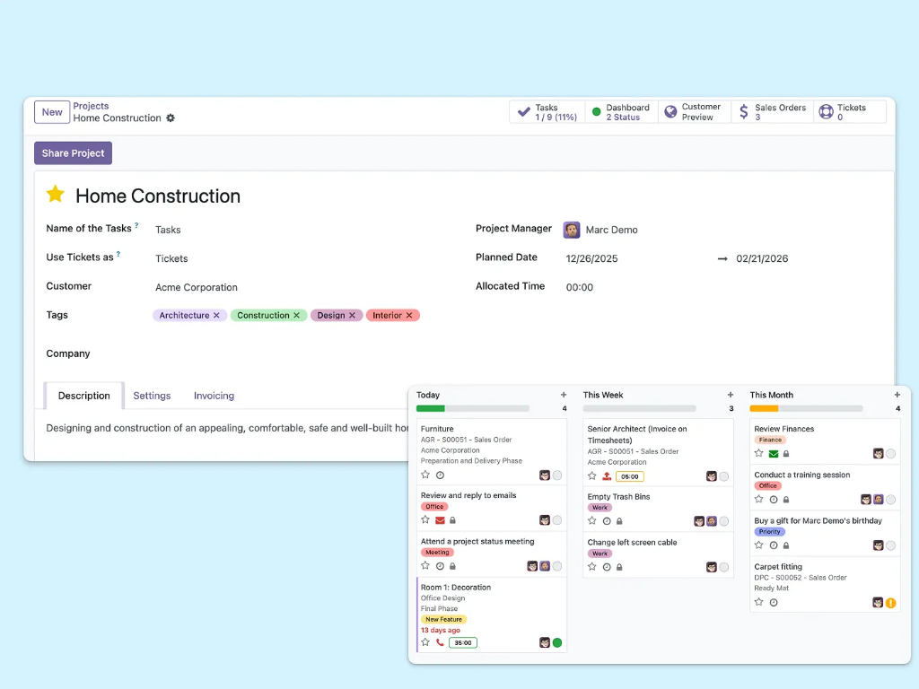Click the Share Project button

(x=73, y=153)
